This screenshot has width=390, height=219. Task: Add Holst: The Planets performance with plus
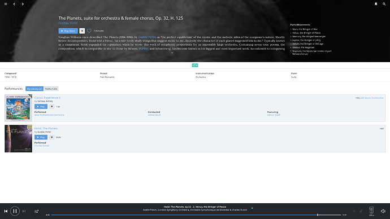[52, 137]
